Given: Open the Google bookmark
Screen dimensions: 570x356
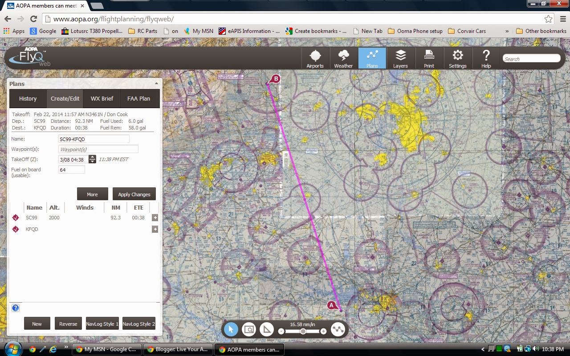Looking at the screenshot, I should pos(43,31).
